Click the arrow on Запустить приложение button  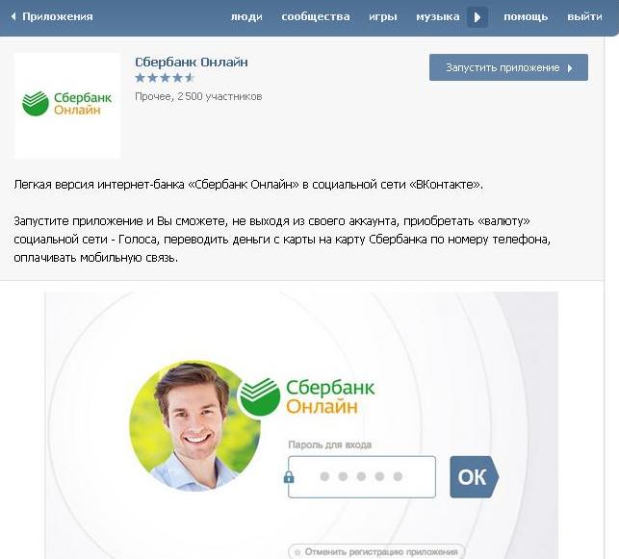tap(570, 68)
